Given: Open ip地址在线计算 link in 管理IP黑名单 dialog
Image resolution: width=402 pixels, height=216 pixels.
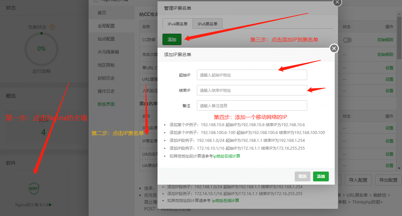Looking at the screenshot, I should click(225, 200).
